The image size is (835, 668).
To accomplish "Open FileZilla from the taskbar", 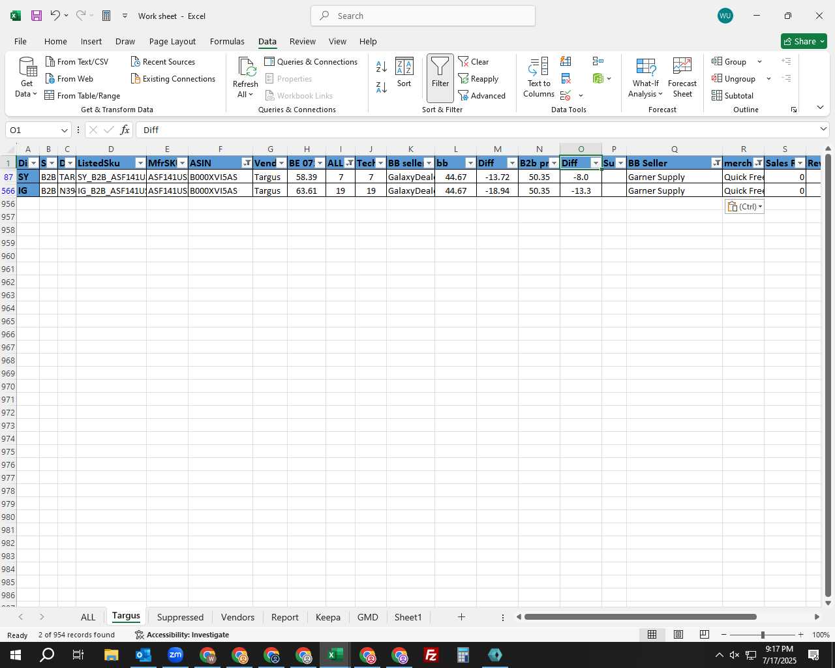I will tap(431, 655).
